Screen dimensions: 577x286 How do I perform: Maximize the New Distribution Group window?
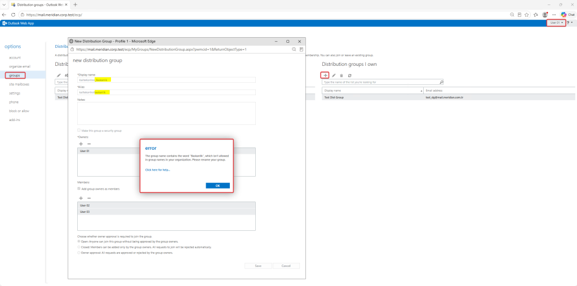point(288,42)
